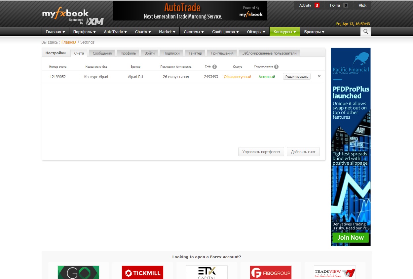Open the ETX Capital broker logo
413x279 pixels.
[x=207, y=272]
